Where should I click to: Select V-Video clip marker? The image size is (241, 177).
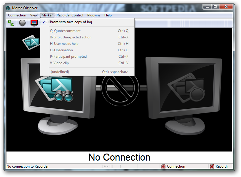(87, 63)
